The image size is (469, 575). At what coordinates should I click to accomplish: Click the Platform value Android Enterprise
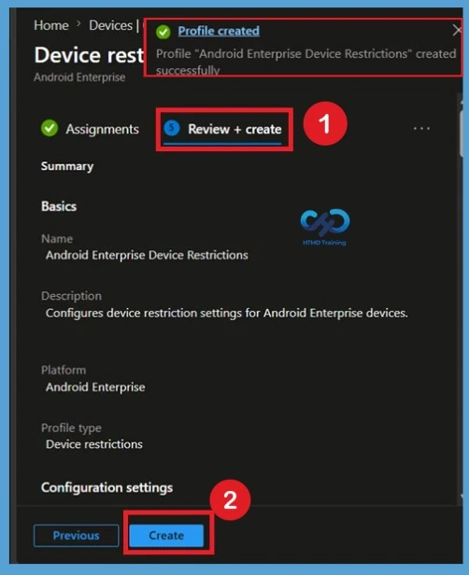(95, 386)
